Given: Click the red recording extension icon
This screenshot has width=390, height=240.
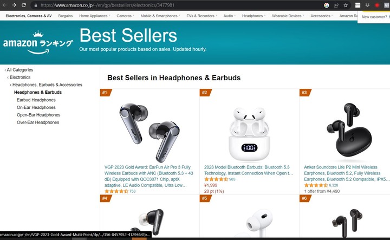Looking at the screenshot, I should (x=377, y=5).
